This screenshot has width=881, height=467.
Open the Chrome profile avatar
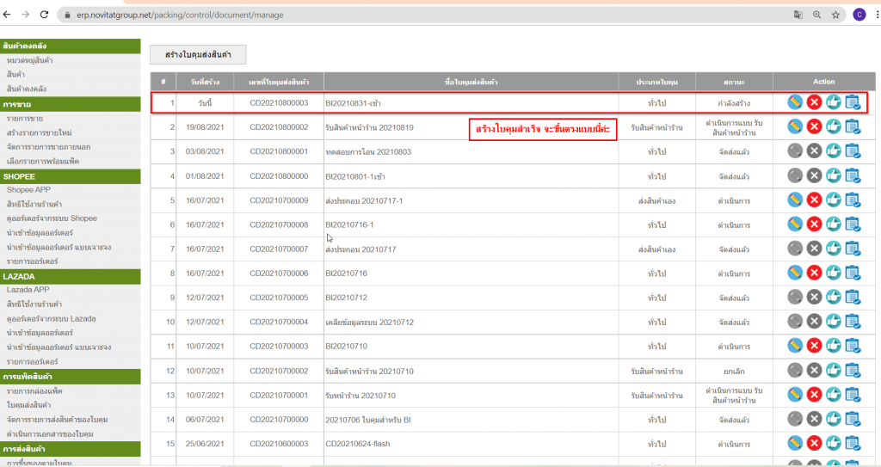pos(859,15)
